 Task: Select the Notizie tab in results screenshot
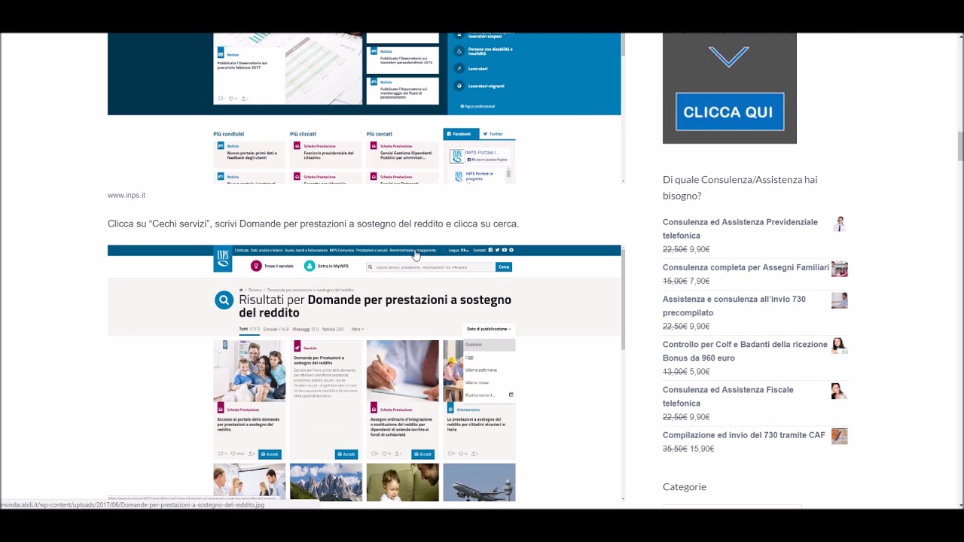click(333, 329)
